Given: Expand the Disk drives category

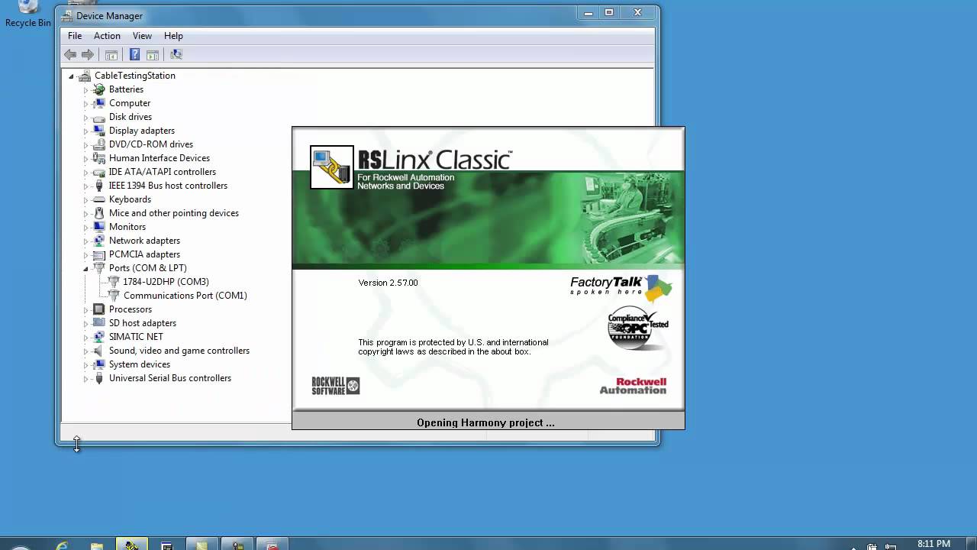Looking at the screenshot, I should point(85,118).
